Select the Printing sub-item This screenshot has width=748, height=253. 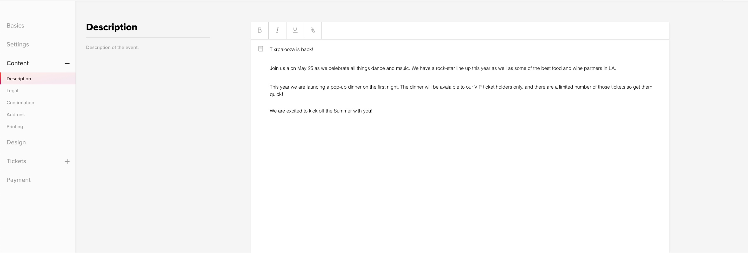pyautogui.click(x=15, y=127)
